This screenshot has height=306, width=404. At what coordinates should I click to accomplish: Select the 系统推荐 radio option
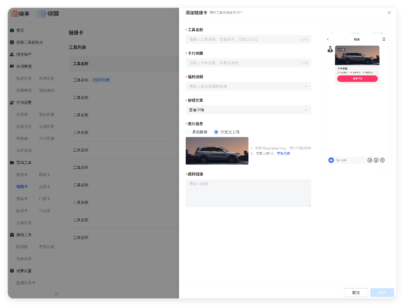pyautogui.click(x=188, y=132)
